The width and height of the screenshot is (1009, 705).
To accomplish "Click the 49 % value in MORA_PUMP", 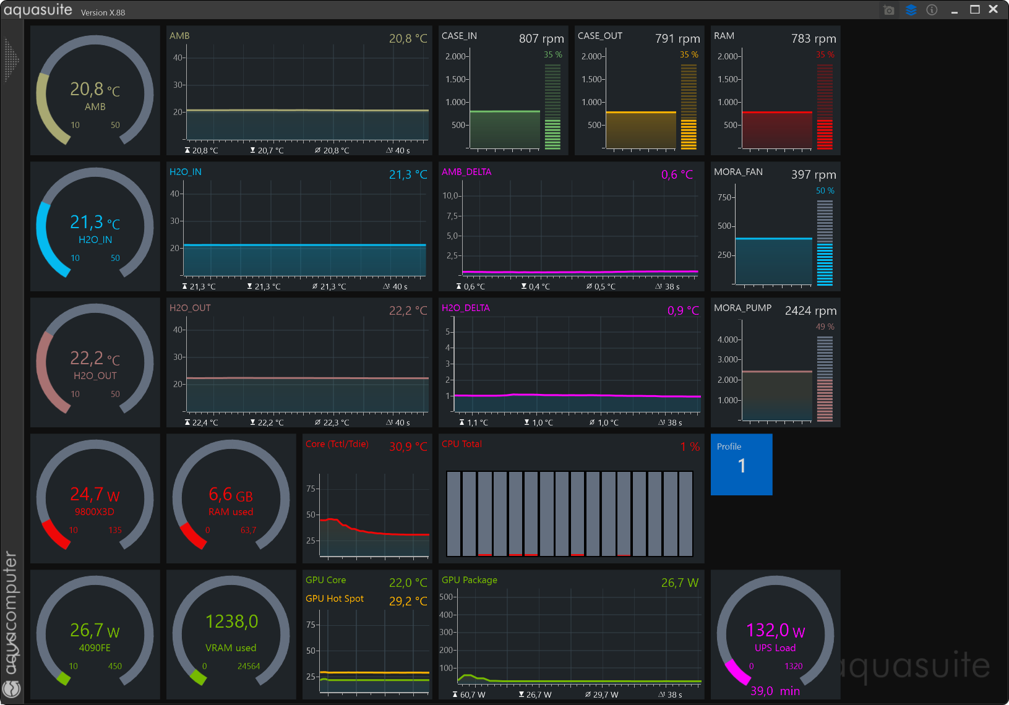I will [x=825, y=327].
